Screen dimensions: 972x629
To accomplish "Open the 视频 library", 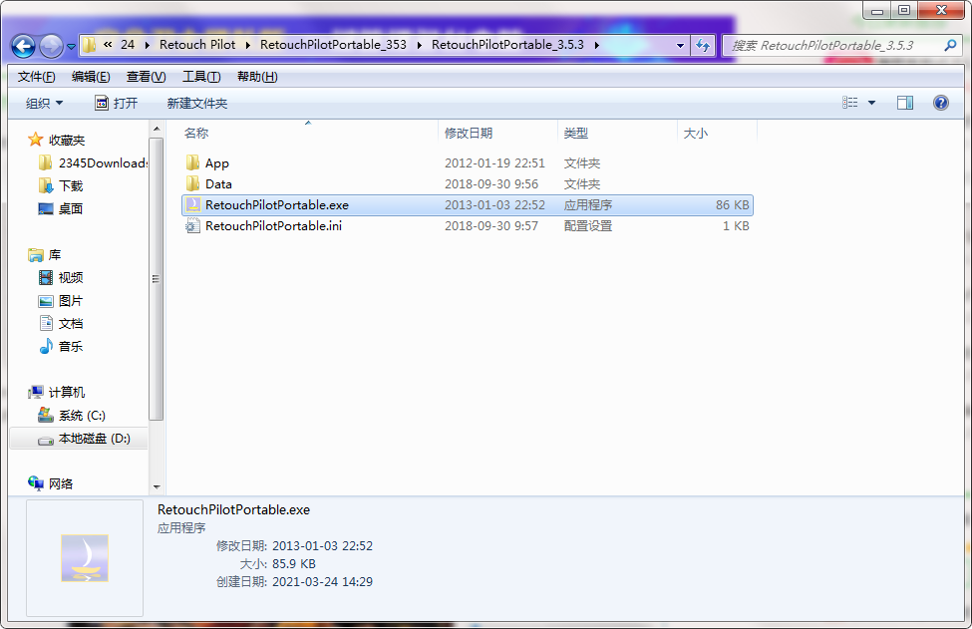I will point(61,278).
